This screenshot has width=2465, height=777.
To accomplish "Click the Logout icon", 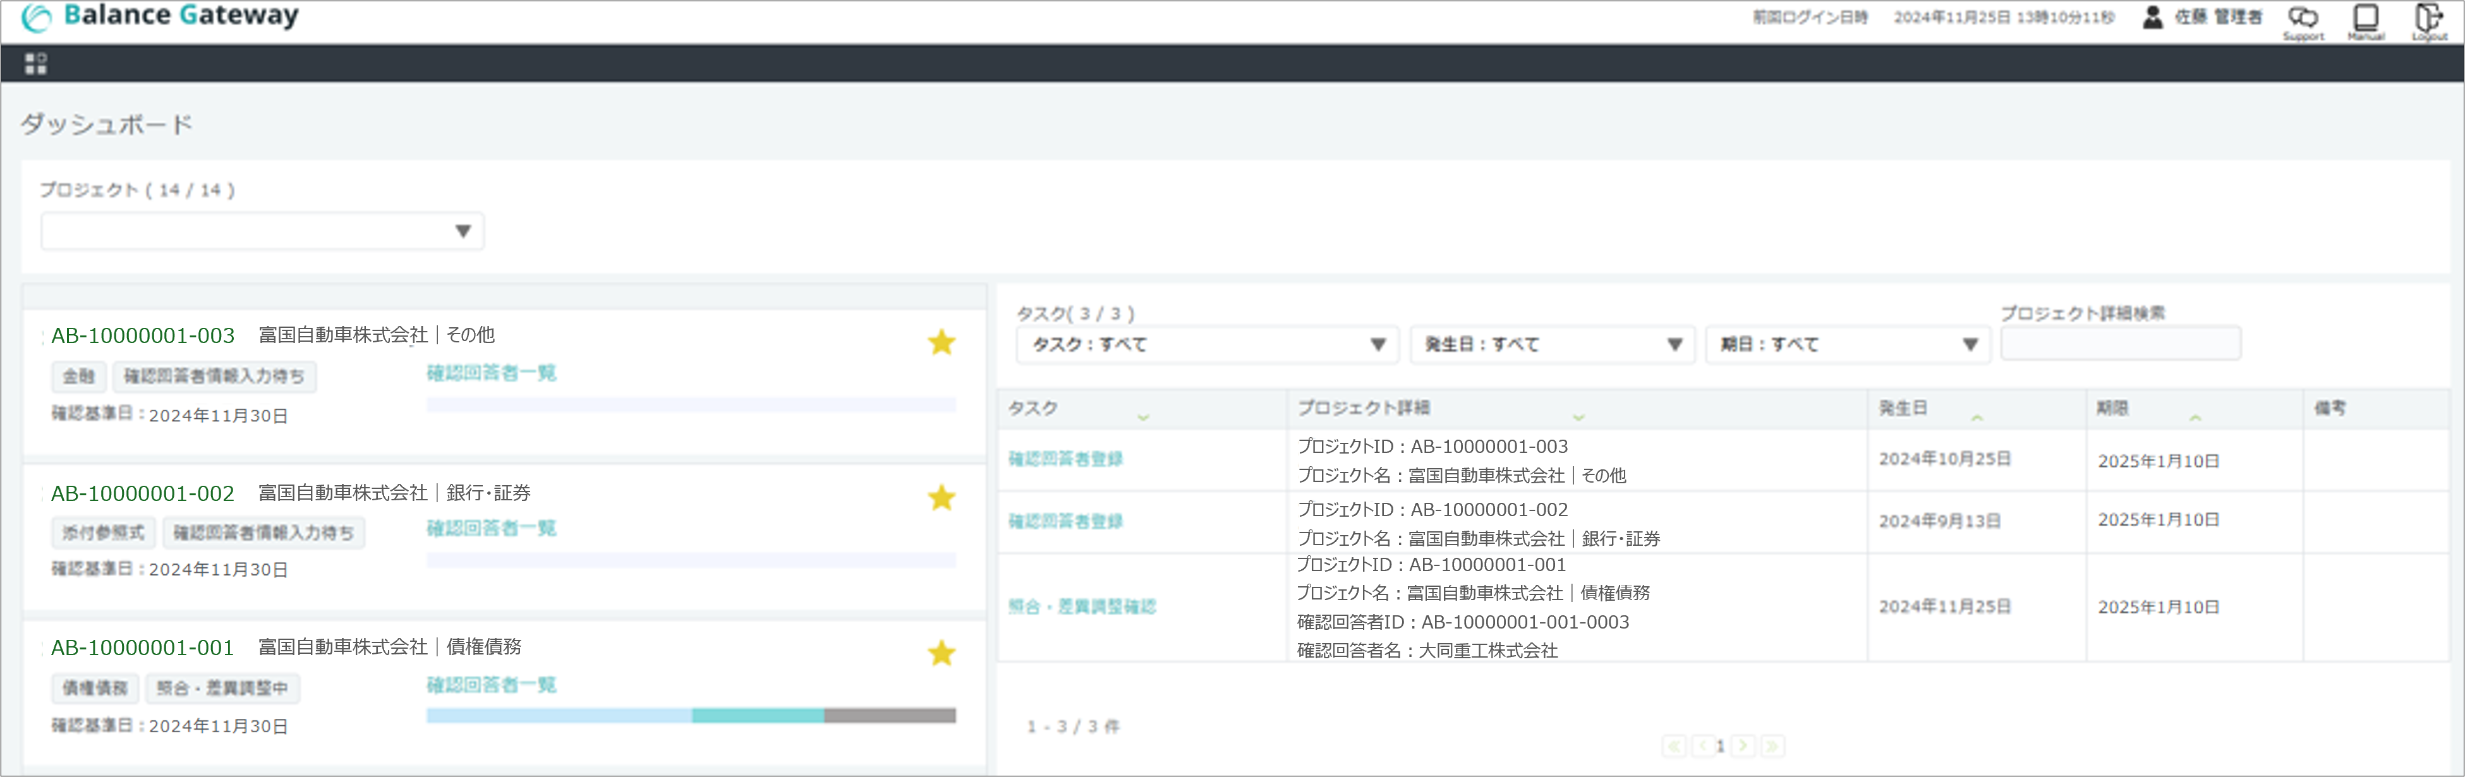I will [2428, 18].
